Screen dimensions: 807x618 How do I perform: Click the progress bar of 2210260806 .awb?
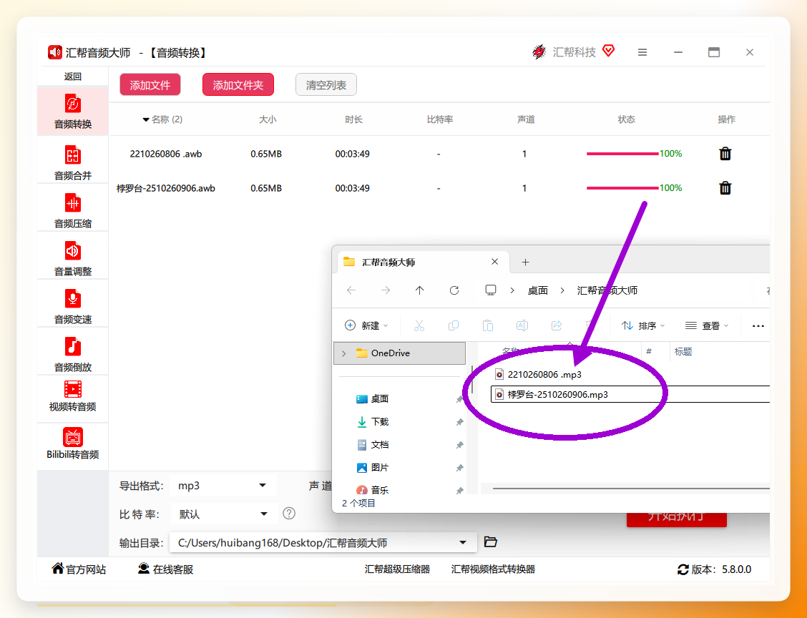(622, 153)
